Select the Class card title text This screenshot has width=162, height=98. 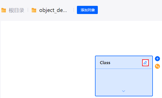tap(105, 63)
